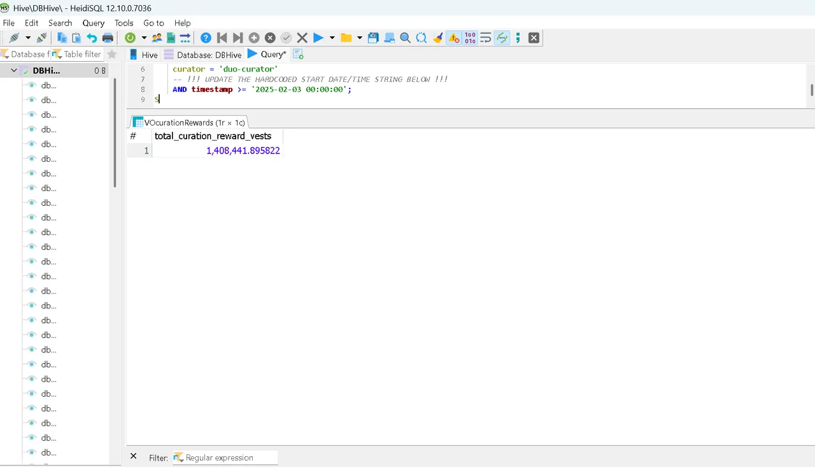This screenshot has height=467, width=815.
Task: Click the timestamp line in editor
Action: click(262, 89)
